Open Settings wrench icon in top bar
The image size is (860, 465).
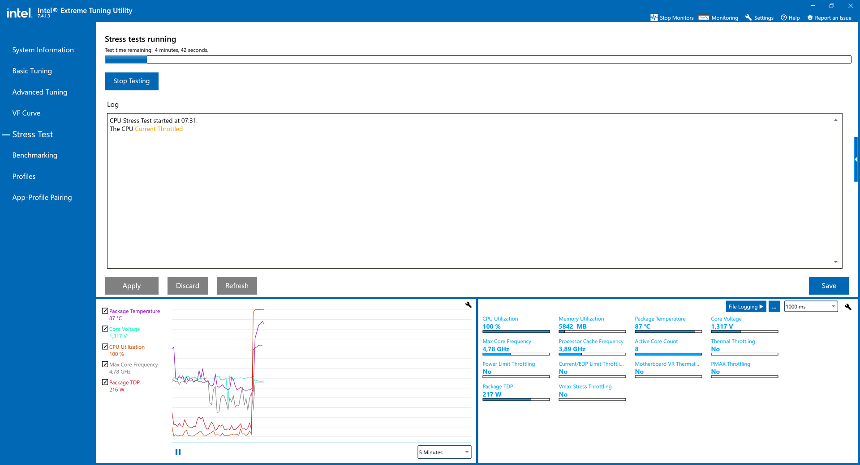pyautogui.click(x=748, y=17)
